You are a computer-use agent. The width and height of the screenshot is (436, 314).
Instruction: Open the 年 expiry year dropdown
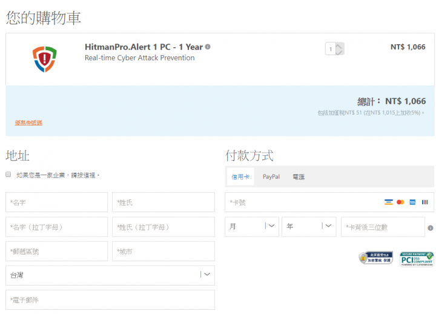tap(309, 227)
